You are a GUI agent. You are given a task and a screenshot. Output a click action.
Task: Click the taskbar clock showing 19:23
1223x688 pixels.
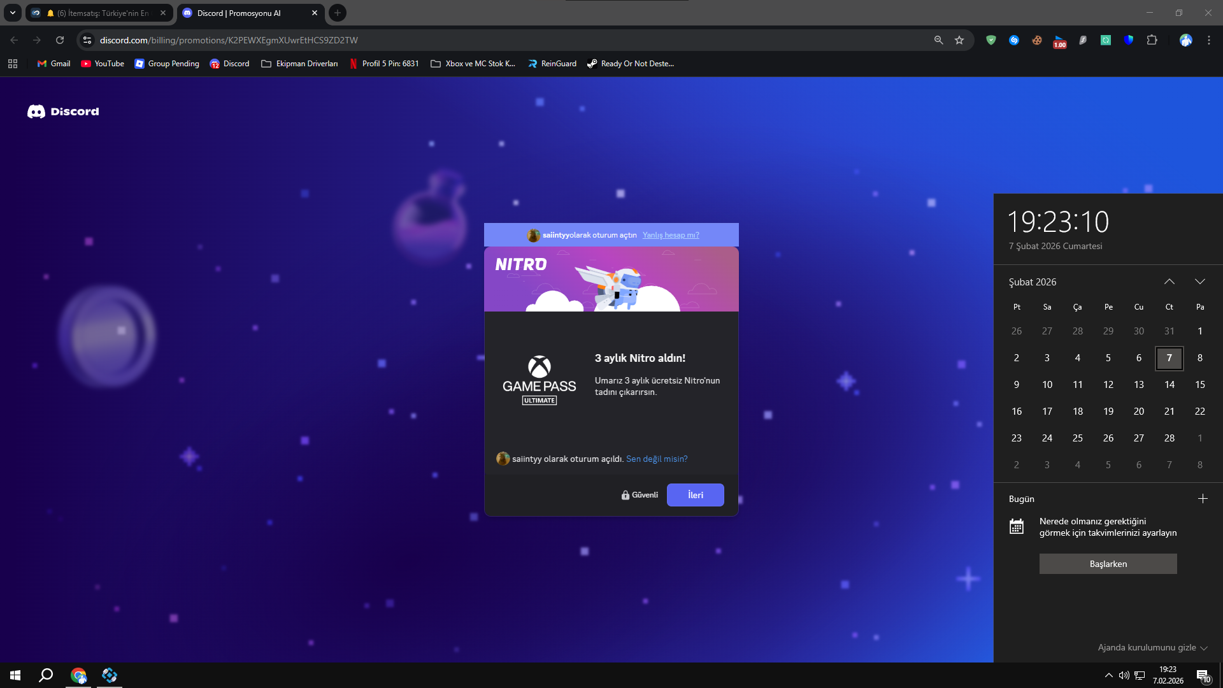pyautogui.click(x=1168, y=675)
